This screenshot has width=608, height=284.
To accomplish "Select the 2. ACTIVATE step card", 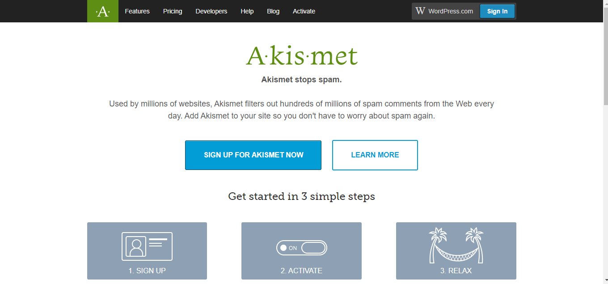I will [x=301, y=251].
